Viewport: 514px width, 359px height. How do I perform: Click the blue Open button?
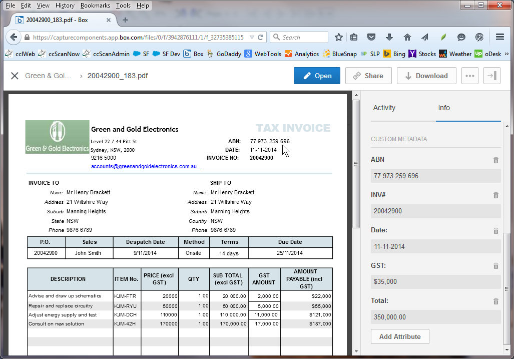click(317, 76)
